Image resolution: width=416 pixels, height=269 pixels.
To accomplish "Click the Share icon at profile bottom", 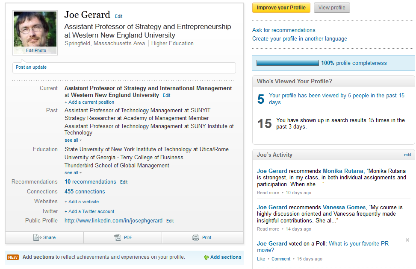I will tap(37, 237).
